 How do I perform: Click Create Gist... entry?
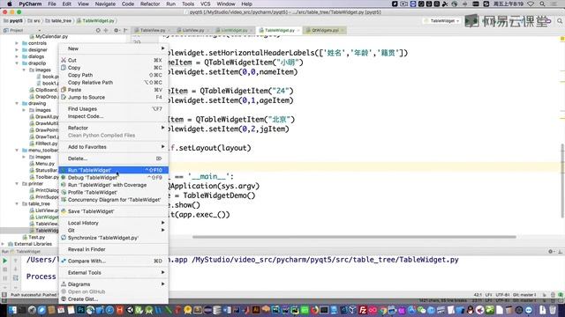(113, 299)
